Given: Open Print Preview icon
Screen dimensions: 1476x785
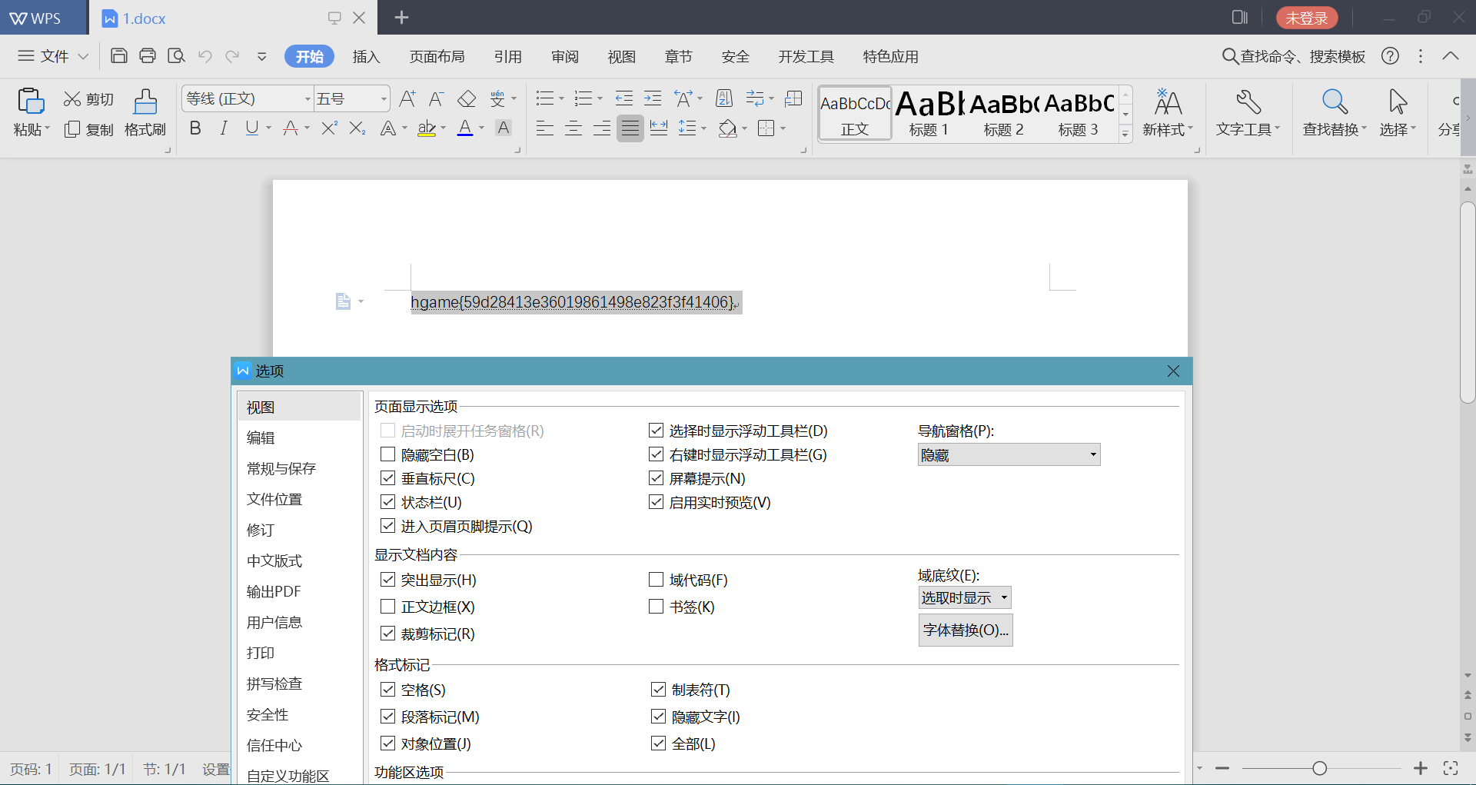Looking at the screenshot, I should pos(177,56).
